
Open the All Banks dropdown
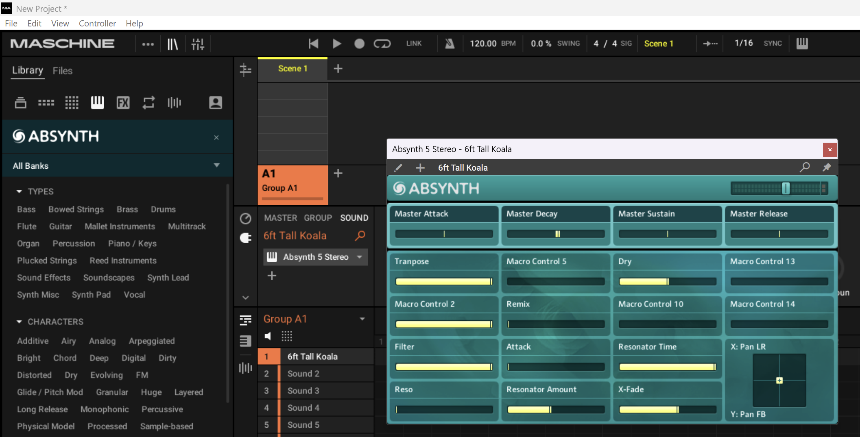tap(117, 165)
